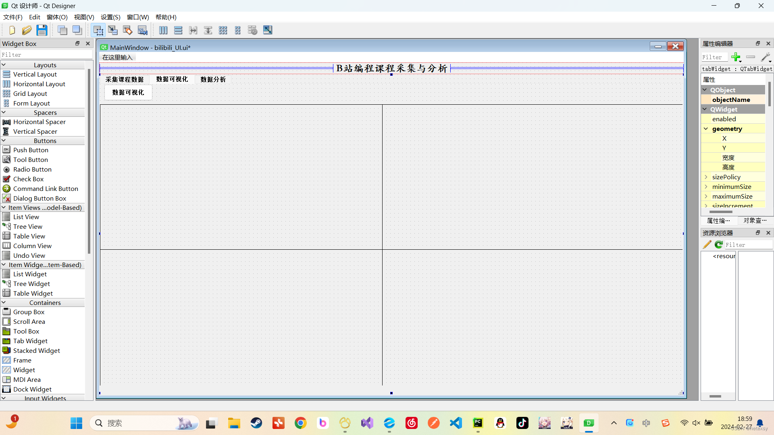
Task: Expand the sizePolicy property
Action: (706, 177)
